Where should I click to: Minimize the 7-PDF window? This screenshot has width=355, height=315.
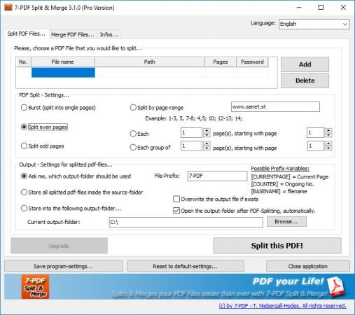[299, 8]
